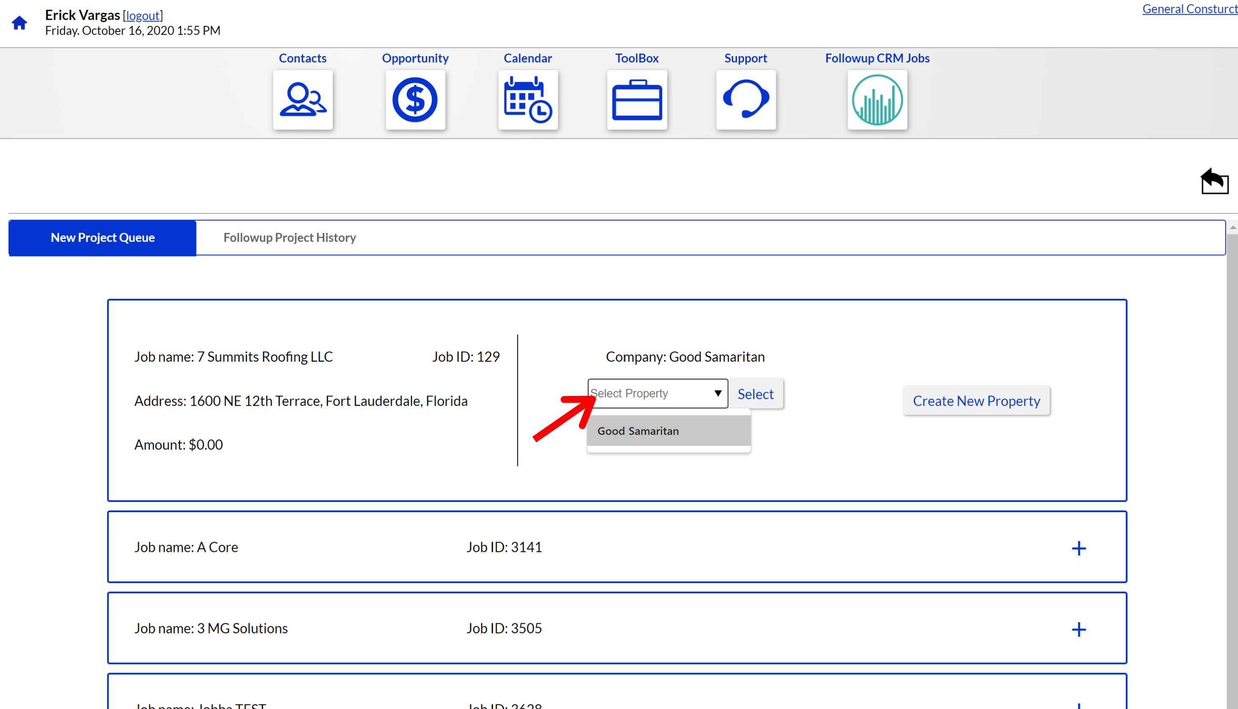Expand the A Core job row

click(x=1079, y=548)
